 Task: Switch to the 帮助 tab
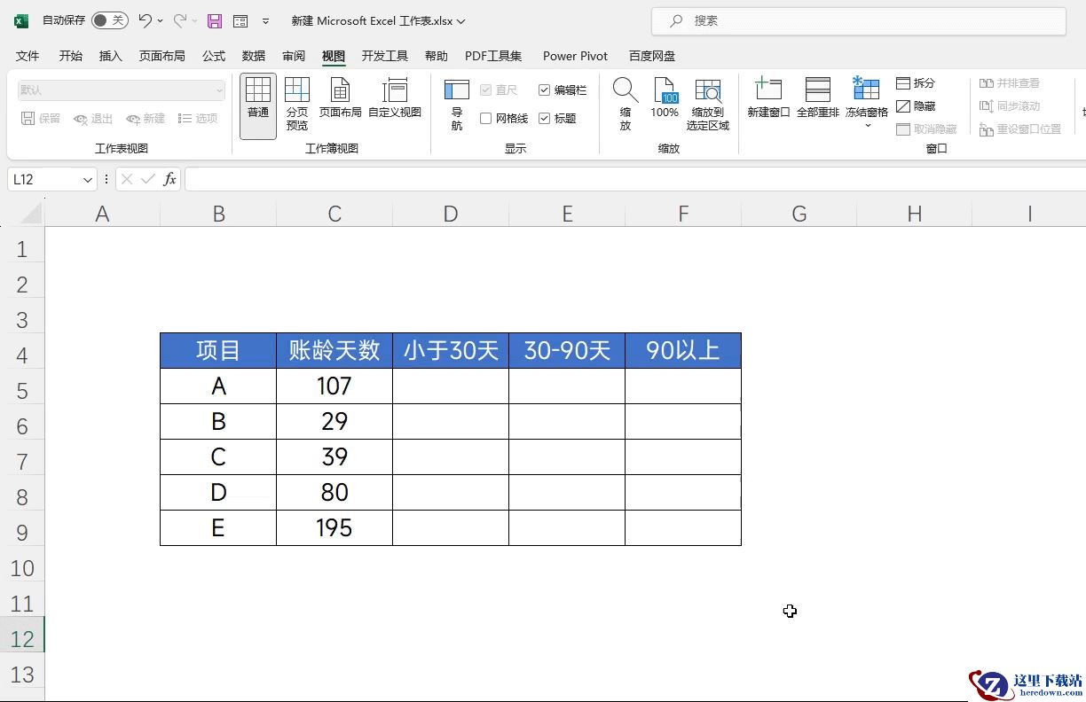[437, 56]
